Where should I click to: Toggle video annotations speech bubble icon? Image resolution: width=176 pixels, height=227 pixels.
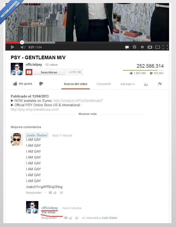pyautogui.click(x=127, y=47)
